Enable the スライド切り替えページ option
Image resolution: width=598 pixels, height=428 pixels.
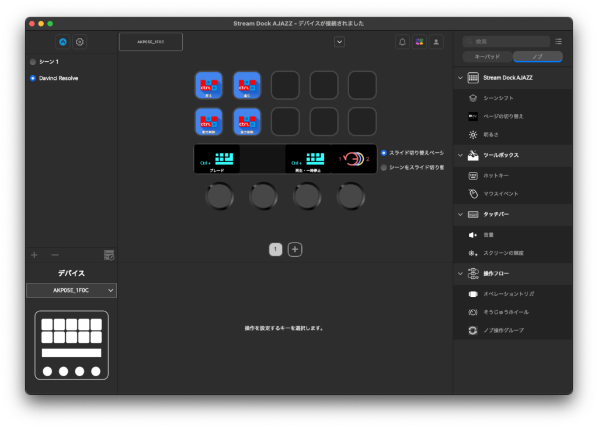click(x=383, y=153)
